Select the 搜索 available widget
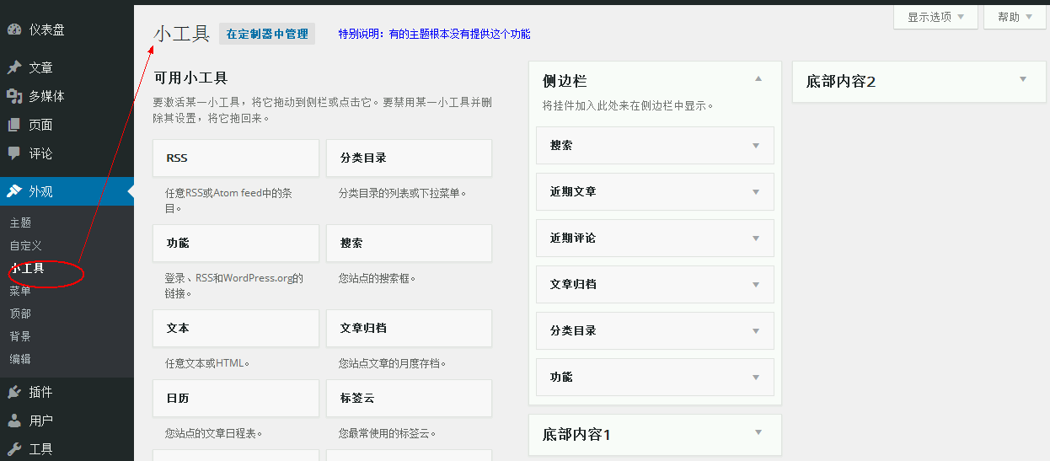 [409, 243]
